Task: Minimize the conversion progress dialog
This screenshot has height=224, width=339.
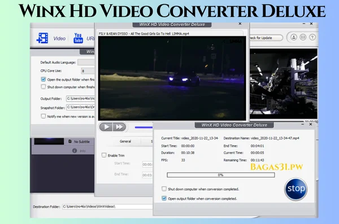Action: tap(303, 124)
